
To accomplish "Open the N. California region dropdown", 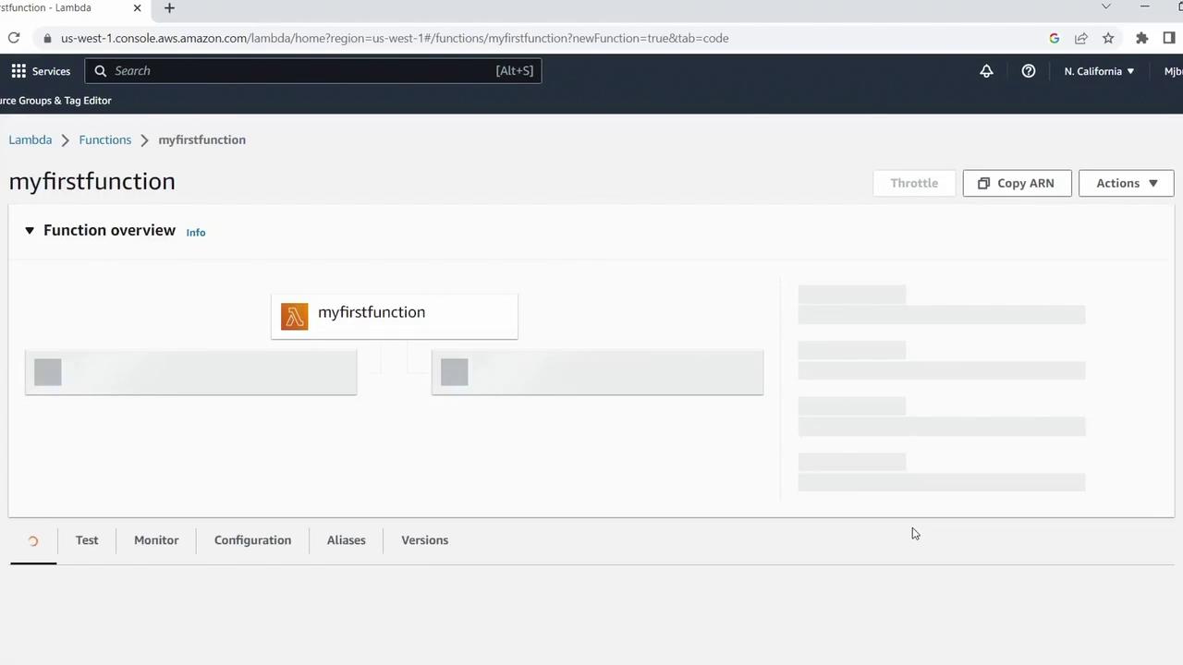I will tap(1099, 71).
